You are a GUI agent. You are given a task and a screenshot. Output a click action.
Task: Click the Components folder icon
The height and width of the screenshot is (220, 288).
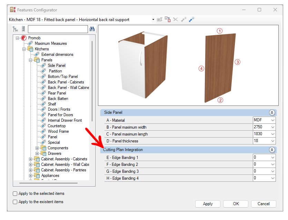coord(43,148)
